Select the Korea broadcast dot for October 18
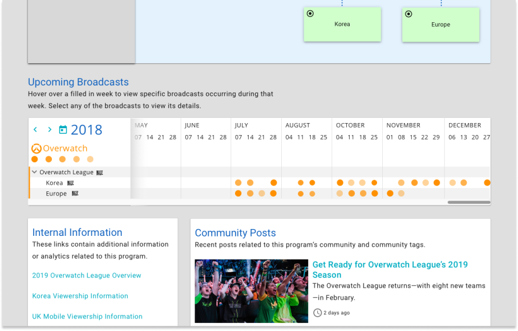 click(362, 183)
